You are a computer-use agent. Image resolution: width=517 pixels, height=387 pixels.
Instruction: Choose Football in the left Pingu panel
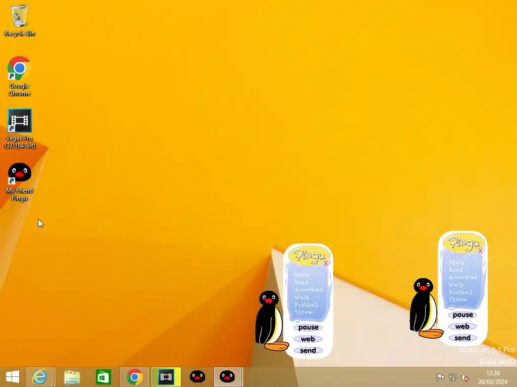(306, 305)
